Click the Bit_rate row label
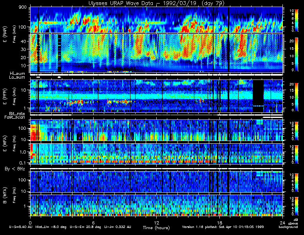 (x=17, y=114)
